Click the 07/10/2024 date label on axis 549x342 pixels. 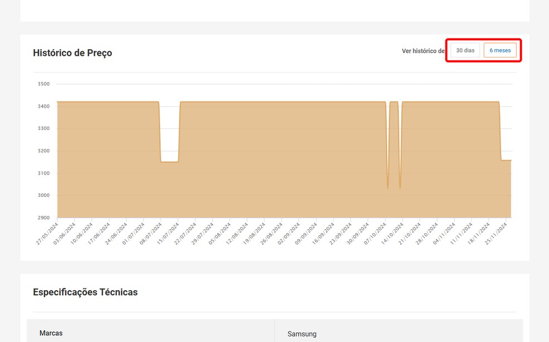(x=375, y=233)
